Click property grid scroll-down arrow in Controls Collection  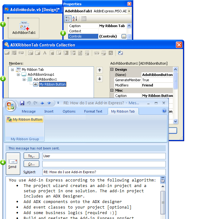(175, 121)
